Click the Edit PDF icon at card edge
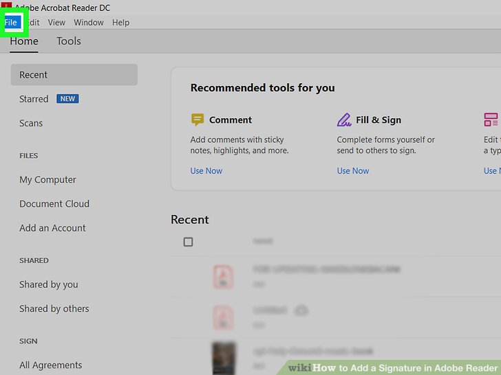The width and height of the screenshot is (501, 375). tap(491, 120)
